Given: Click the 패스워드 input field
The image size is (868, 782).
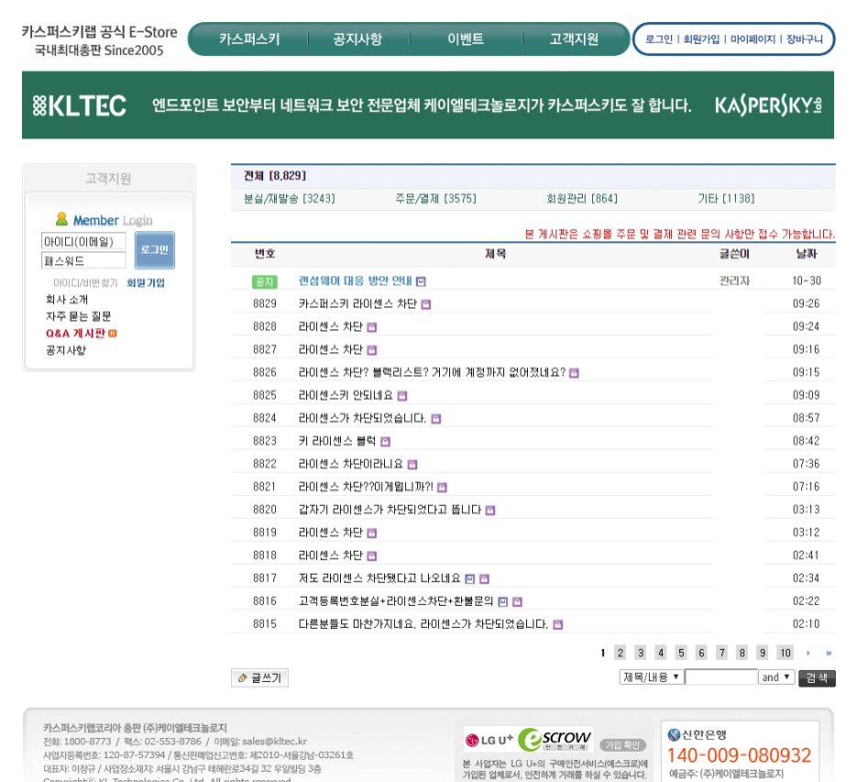Looking at the screenshot, I should click(83, 260).
